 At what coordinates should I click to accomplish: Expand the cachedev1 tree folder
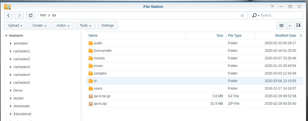pyautogui.click(x=10, y=51)
